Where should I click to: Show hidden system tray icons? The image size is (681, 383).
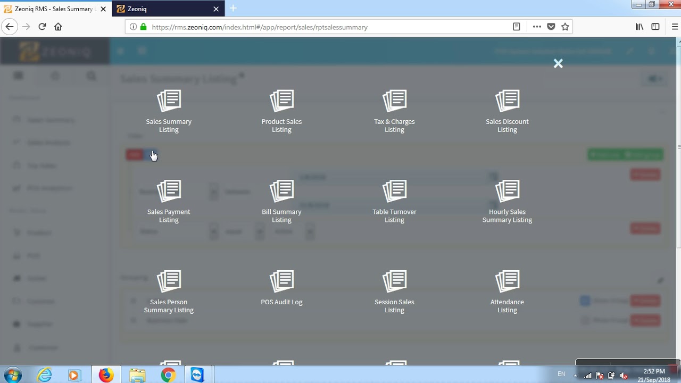coord(575,376)
